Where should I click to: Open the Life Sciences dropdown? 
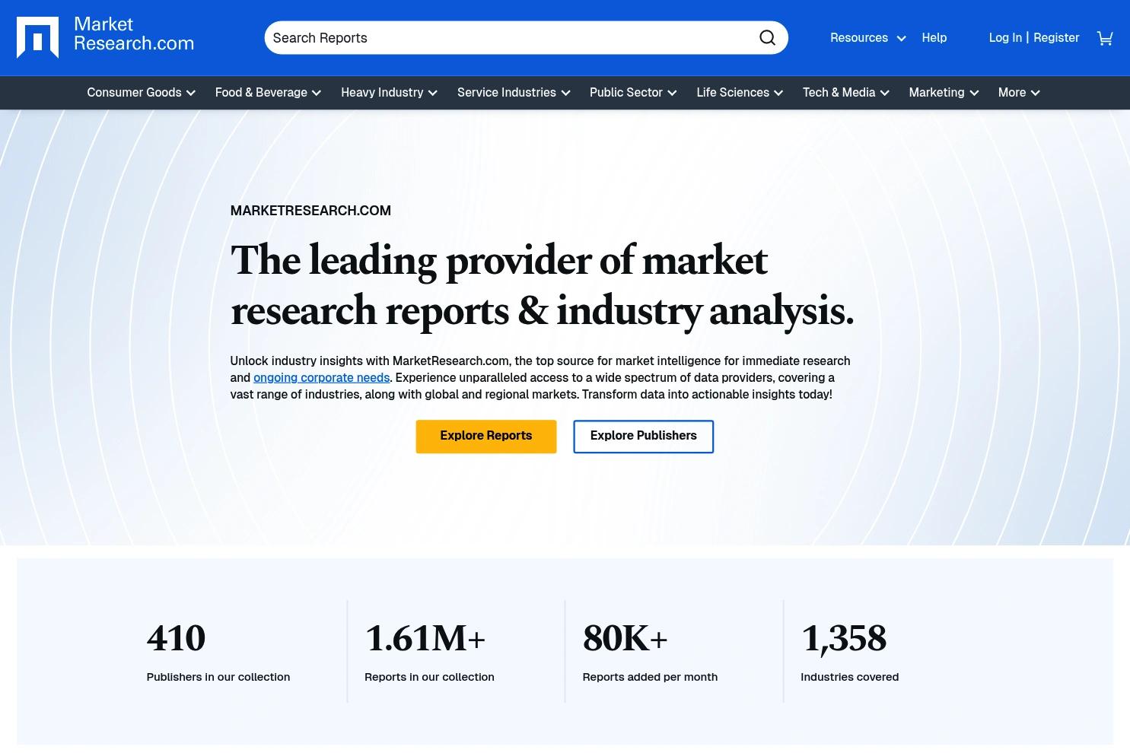point(740,93)
